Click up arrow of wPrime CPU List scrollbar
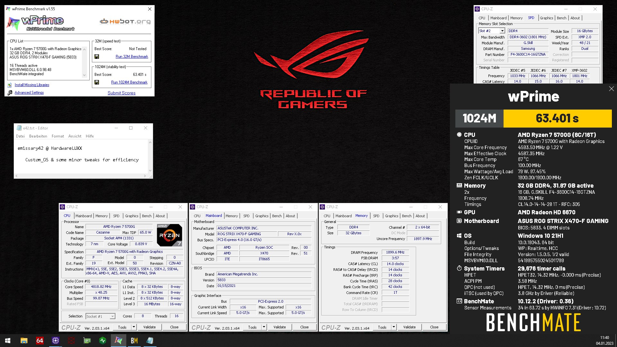 point(85,49)
